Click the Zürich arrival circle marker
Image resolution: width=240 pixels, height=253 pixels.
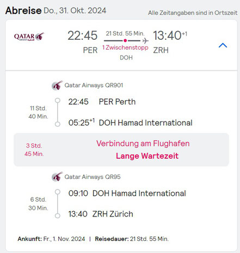pyautogui.click(x=58, y=215)
